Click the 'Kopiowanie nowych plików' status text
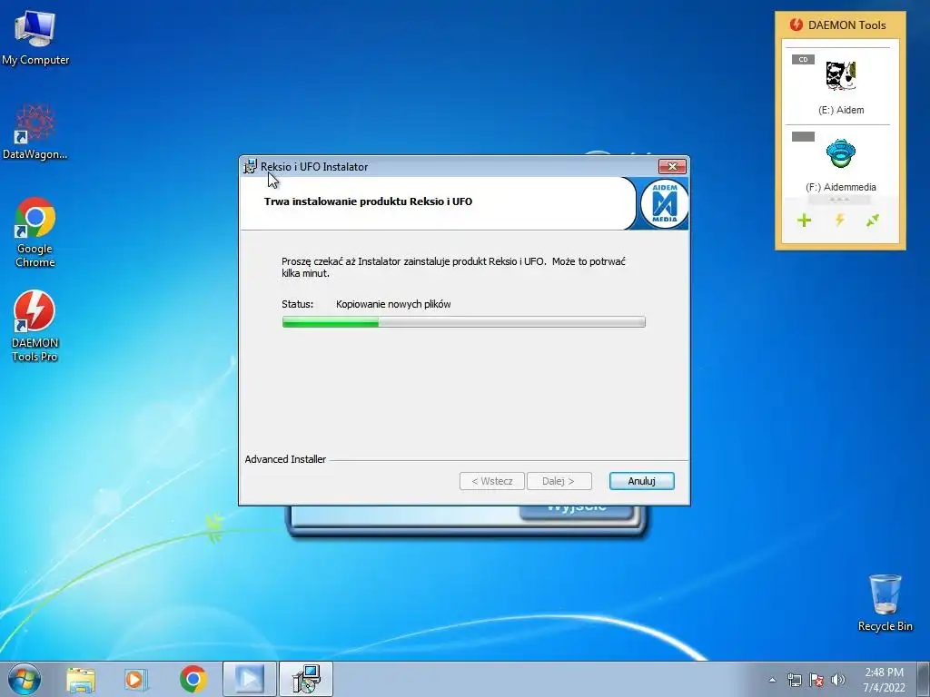 (x=393, y=304)
